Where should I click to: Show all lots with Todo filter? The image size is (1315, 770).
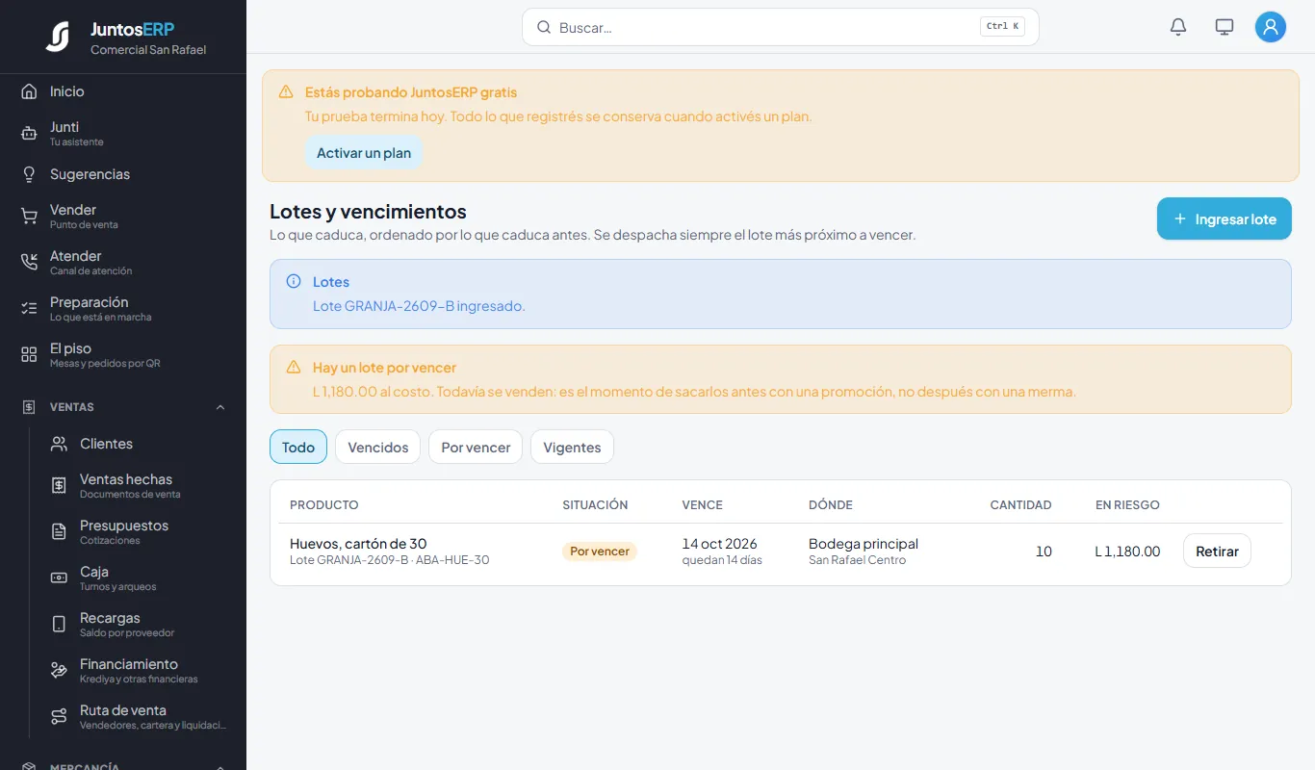298,447
